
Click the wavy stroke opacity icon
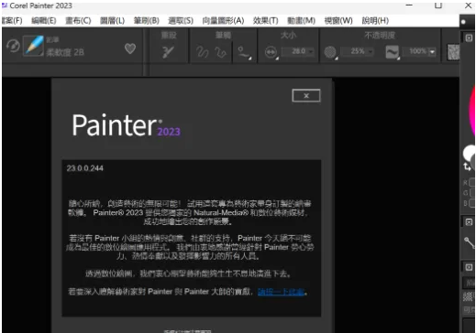393,52
